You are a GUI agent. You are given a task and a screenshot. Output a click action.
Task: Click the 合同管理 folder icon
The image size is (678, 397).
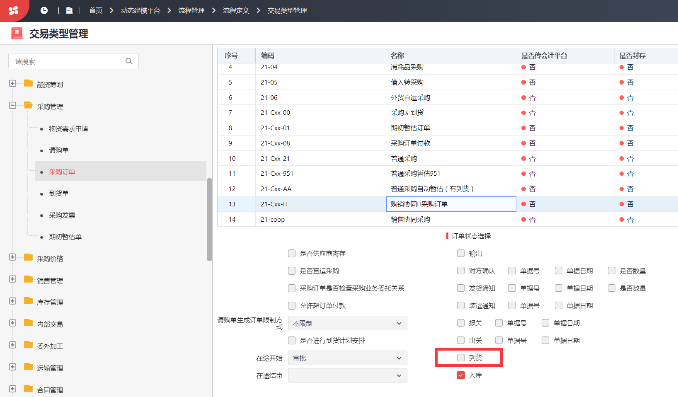28,389
